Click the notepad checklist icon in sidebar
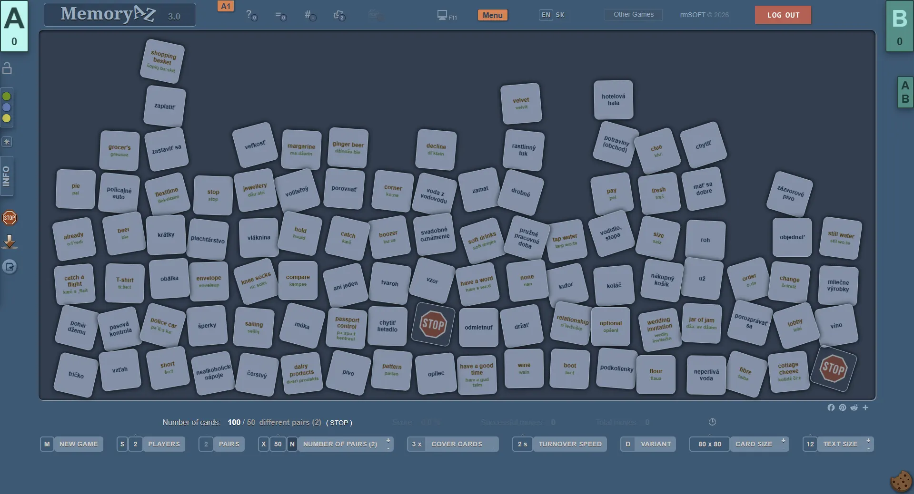 tap(10, 267)
